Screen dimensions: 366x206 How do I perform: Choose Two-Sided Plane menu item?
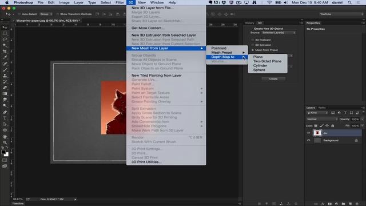268,61
